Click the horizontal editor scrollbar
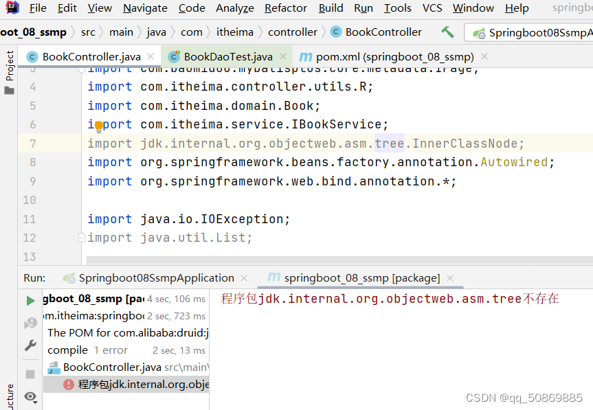Image resolution: width=593 pixels, height=410 pixels. [339, 260]
